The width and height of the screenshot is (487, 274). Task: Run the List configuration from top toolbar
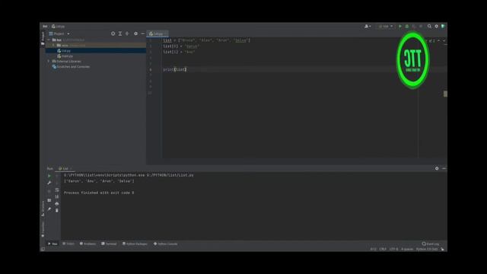coord(400,27)
